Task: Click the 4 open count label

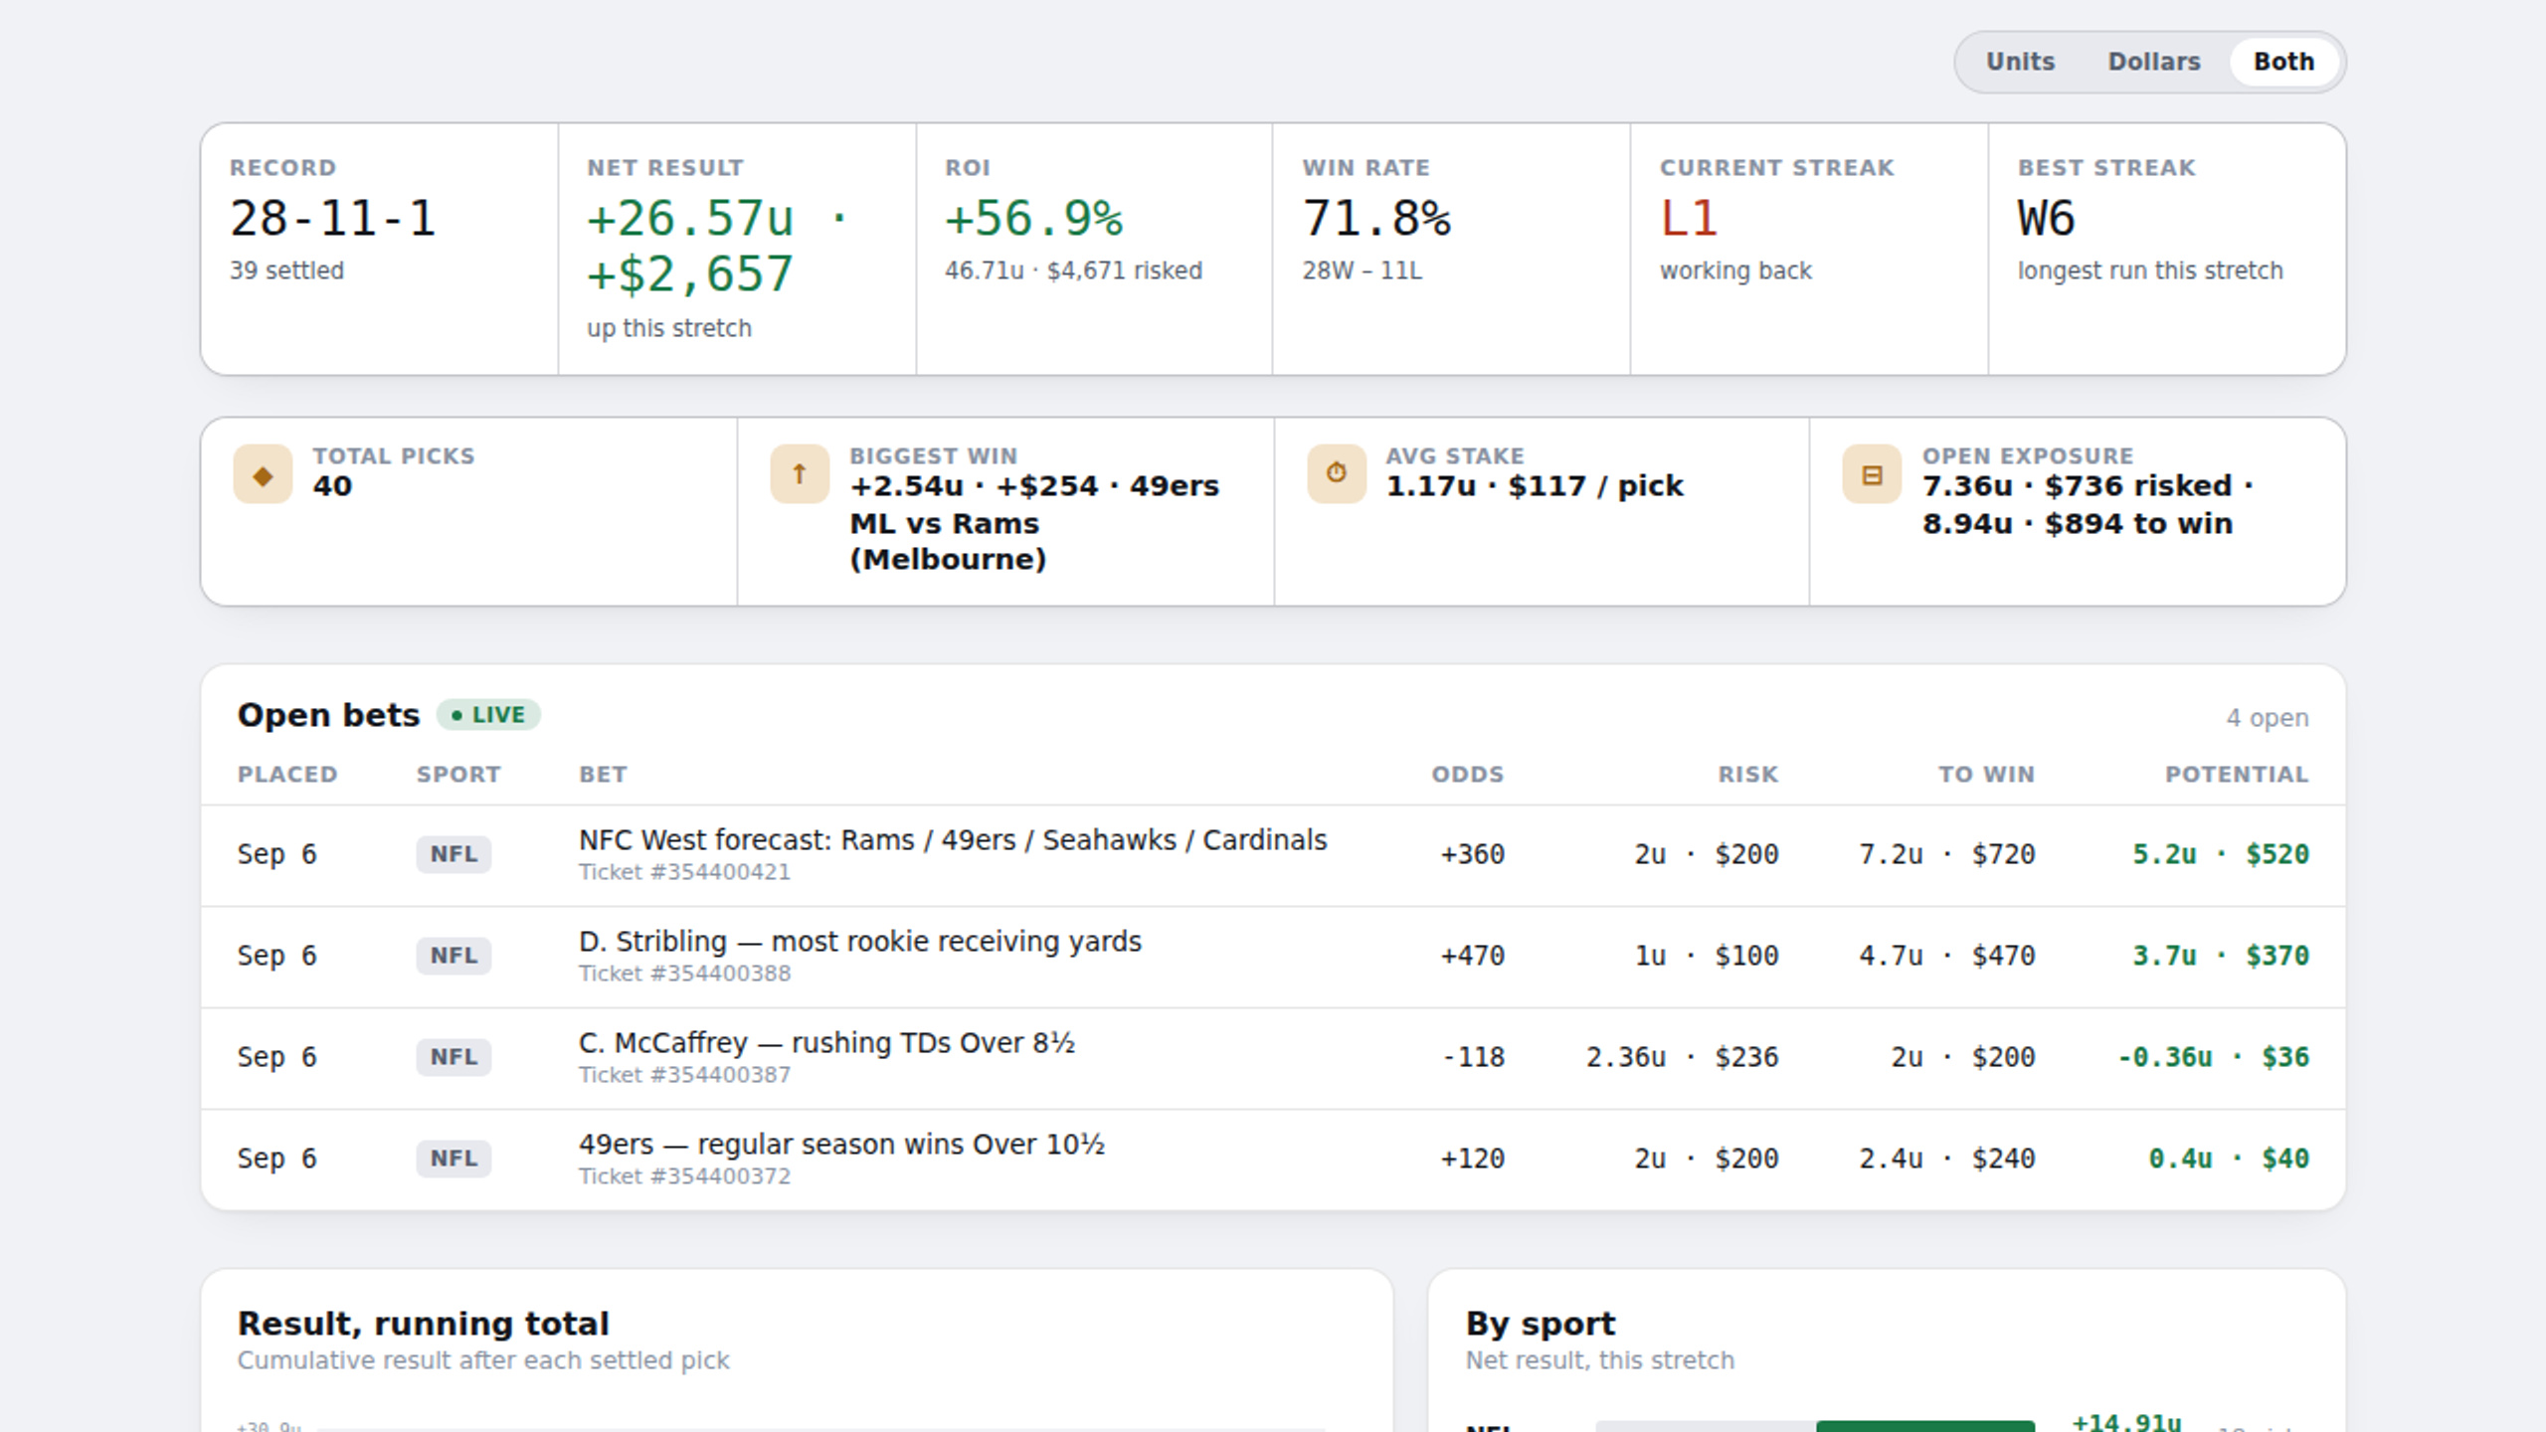Action: point(2268,718)
